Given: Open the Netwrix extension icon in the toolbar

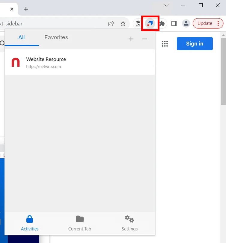Looking at the screenshot, I should 150,24.
